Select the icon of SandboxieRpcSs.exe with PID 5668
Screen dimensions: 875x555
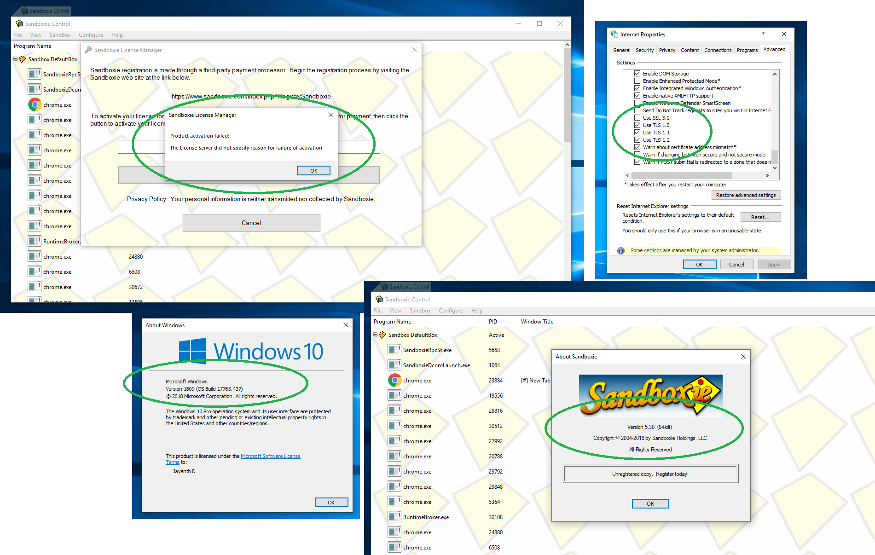point(394,350)
